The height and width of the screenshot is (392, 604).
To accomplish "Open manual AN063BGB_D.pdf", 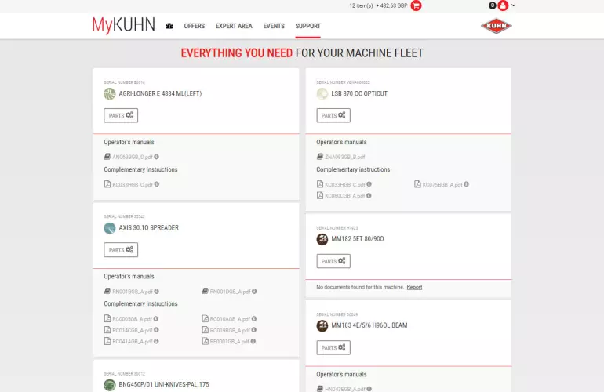I will click(133, 157).
